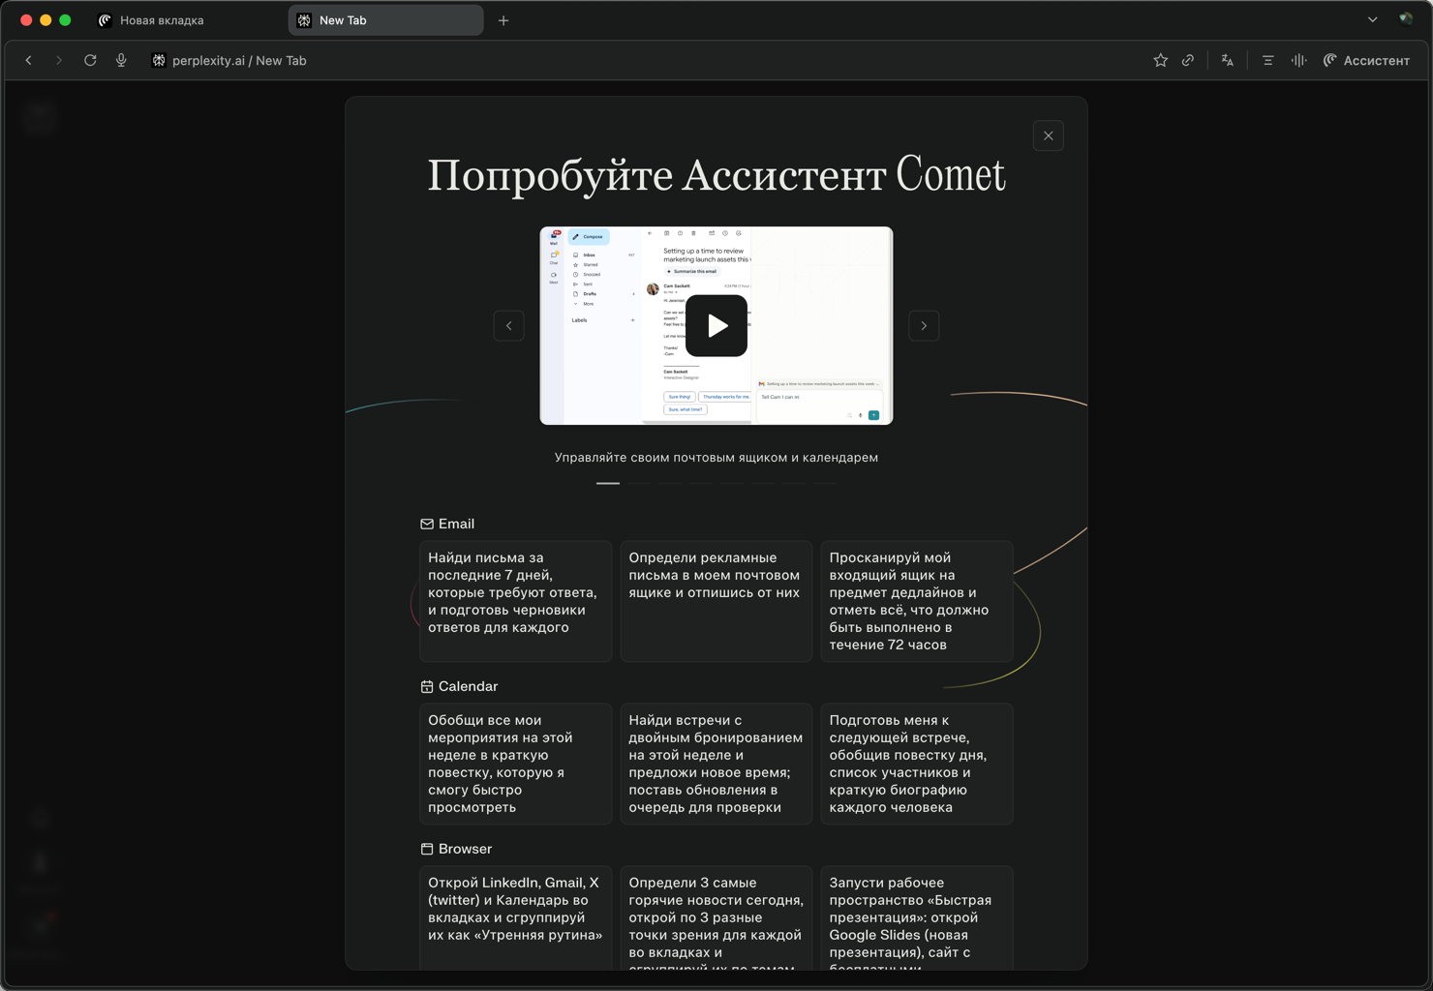Play the Comet Assistant demo video
The width and height of the screenshot is (1433, 991).
point(716,326)
